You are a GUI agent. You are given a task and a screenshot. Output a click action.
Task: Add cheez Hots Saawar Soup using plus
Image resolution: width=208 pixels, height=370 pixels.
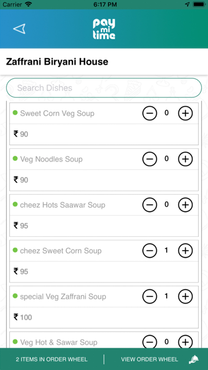pos(185,205)
